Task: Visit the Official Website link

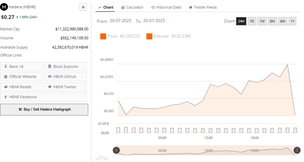Action: click(21, 76)
